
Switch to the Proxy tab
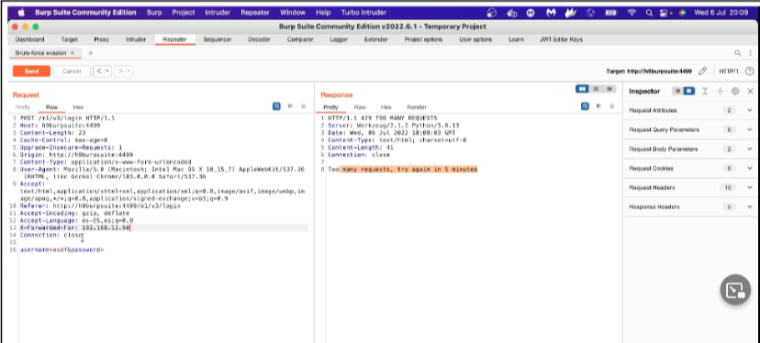[x=101, y=39]
